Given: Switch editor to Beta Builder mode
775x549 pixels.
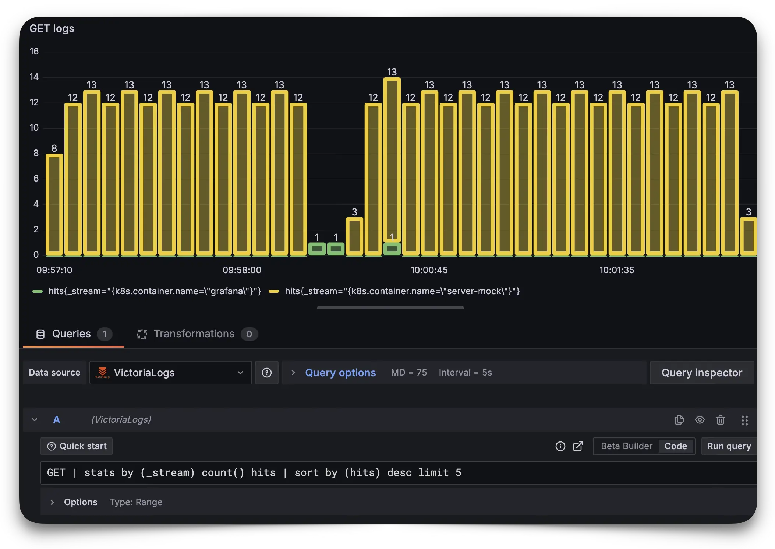Looking at the screenshot, I should coord(626,446).
